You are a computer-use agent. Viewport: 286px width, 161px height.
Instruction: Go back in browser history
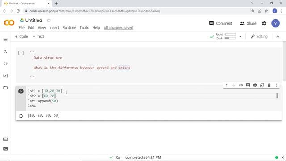tap(4, 11)
